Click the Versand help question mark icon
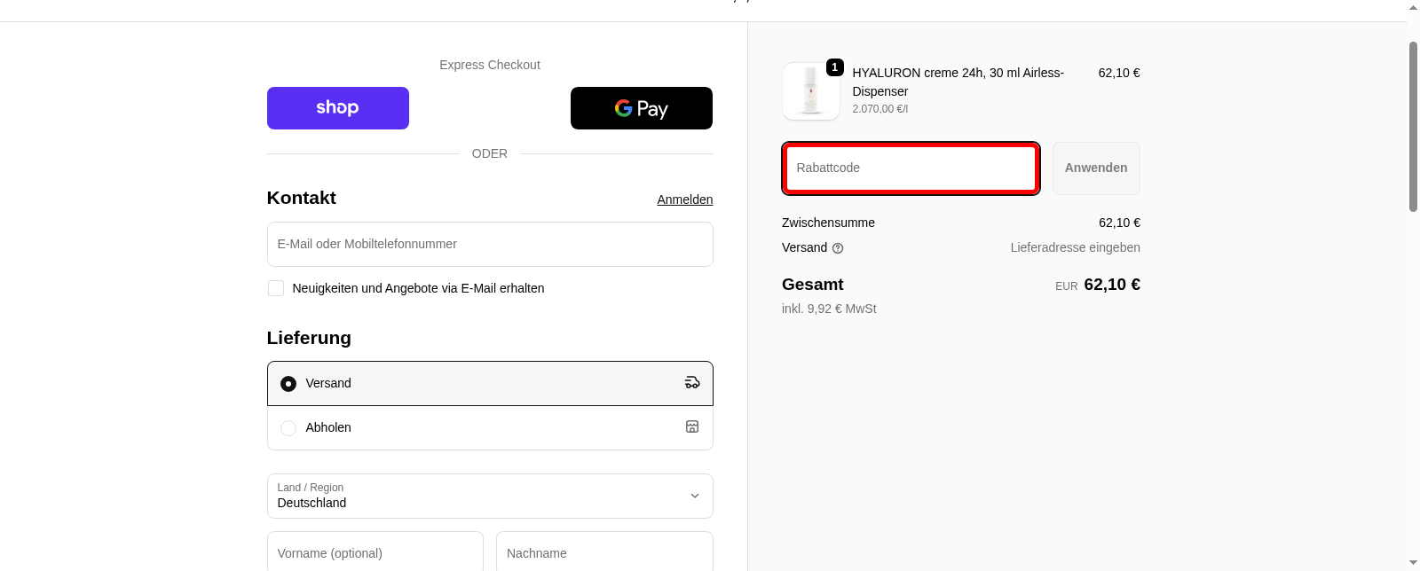The image size is (1420, 571). pos(838,248)
